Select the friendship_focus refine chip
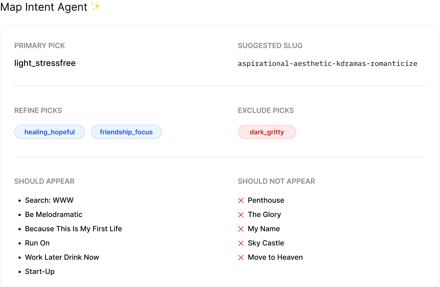440x287 pixels. pos(126,132)
